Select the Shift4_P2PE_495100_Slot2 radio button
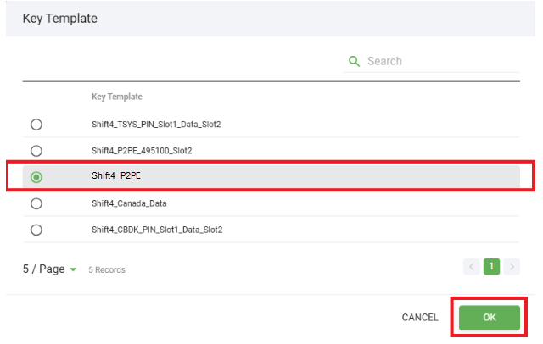This screenshot has height=344, width=543. tap(36, 151)
